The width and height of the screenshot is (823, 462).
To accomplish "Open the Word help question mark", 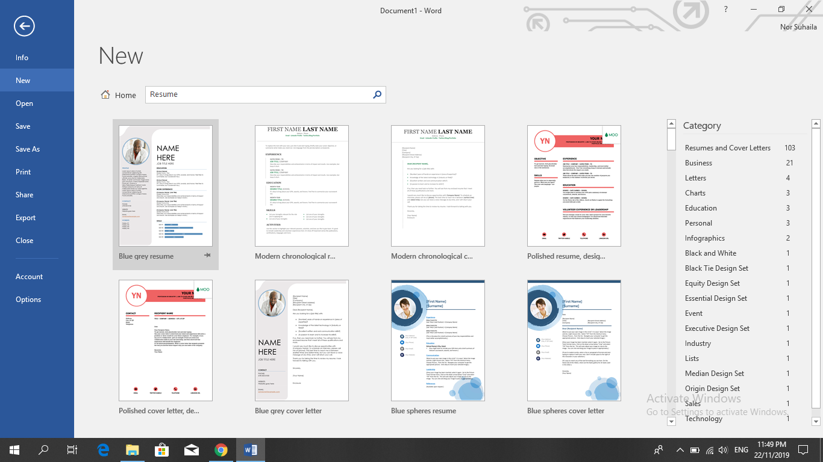I will pos(726,9).
